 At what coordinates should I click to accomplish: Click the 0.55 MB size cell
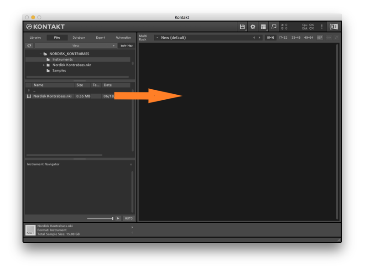83,96
